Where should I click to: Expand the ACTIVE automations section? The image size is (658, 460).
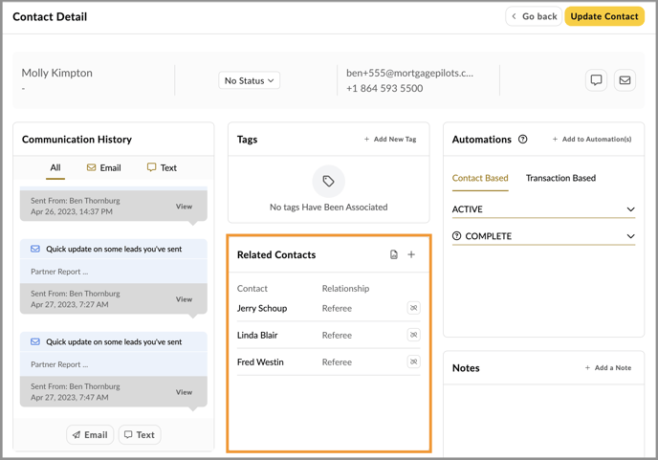tap(543, 209)
